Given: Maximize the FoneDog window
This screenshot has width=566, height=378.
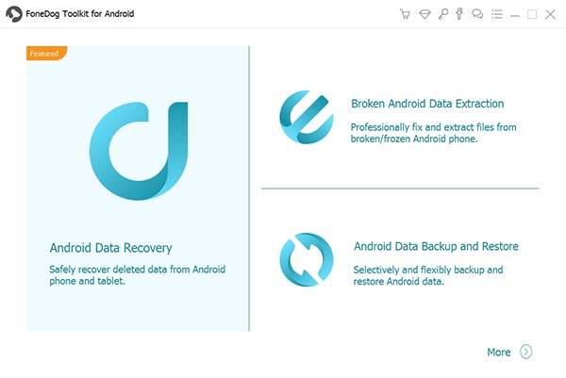Looking at the screenshot, I should tap(532, 14).
